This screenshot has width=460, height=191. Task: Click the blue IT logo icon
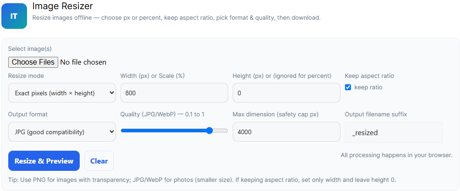coord(14,16)
